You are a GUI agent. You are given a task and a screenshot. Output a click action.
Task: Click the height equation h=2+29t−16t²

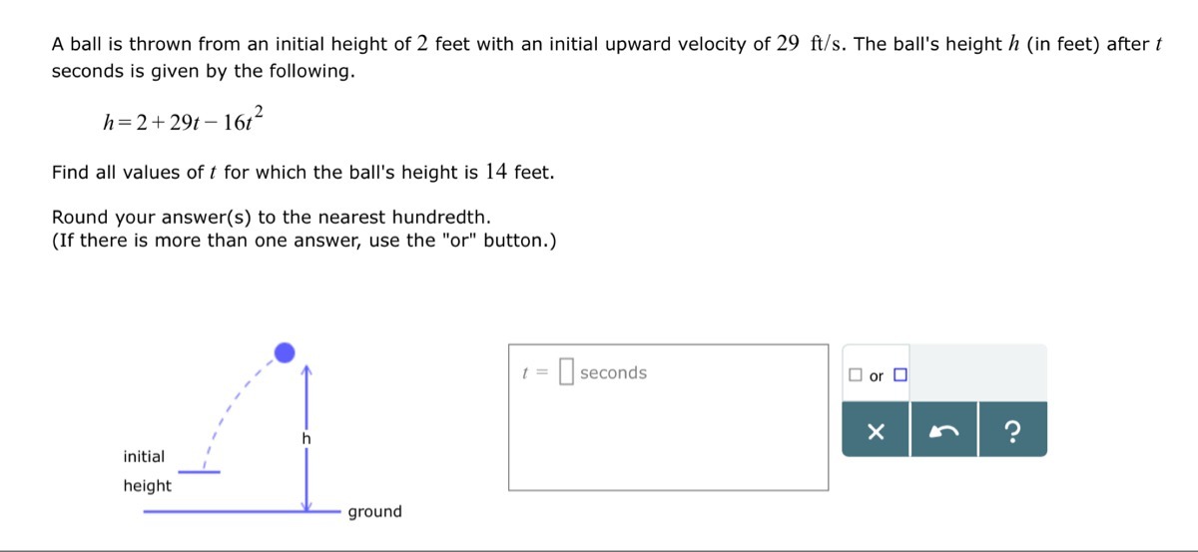pyautogui.click(x=182, y=120)
